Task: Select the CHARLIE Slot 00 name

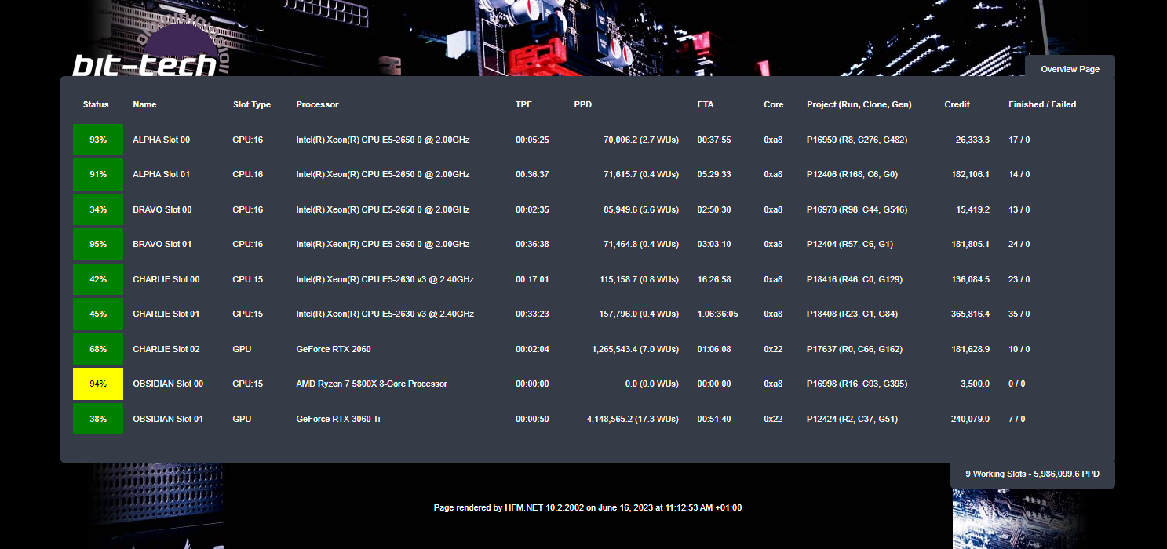Action: coord(166,279)
